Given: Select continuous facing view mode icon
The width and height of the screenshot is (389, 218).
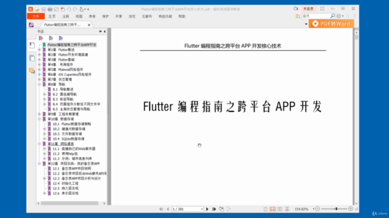Looking at the screenshot, I should coord(287,209).
